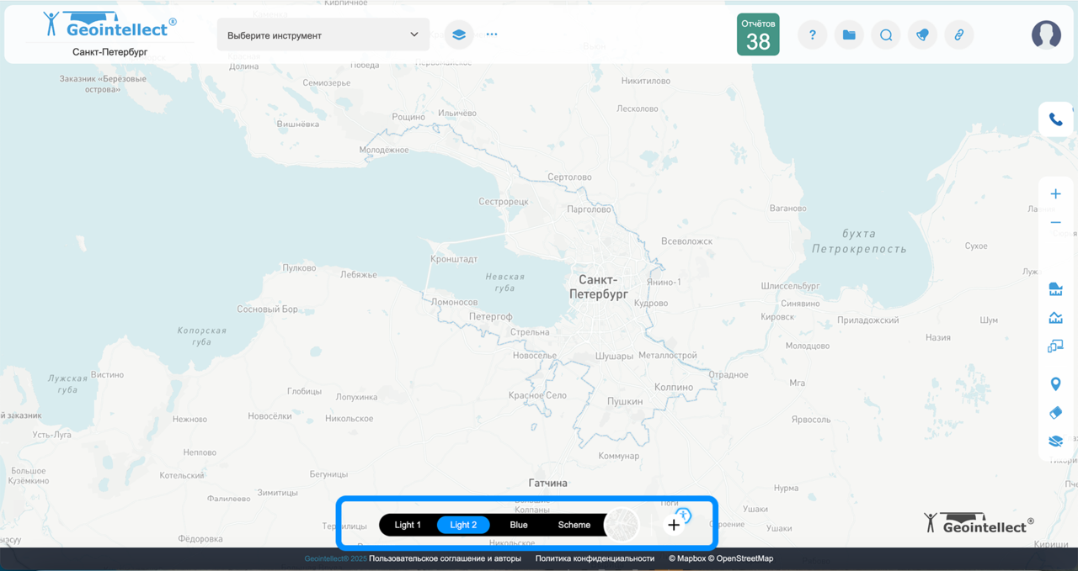1078x571 pixels.
Task: Click the Отчётов 38 reports counter
Action: (x=758, y=34)
